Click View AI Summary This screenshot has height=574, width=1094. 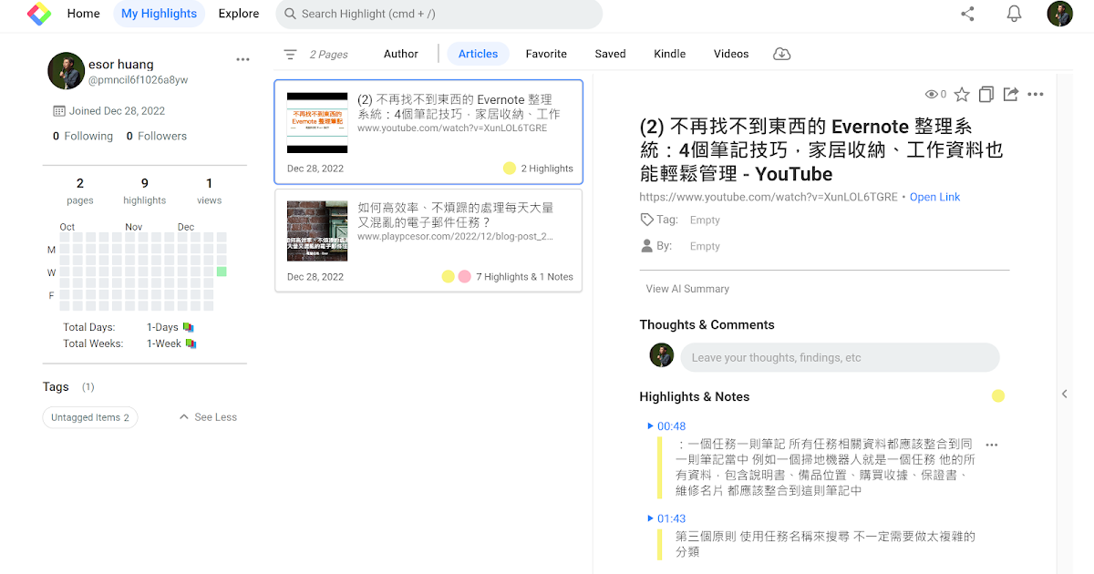(687, 289)
